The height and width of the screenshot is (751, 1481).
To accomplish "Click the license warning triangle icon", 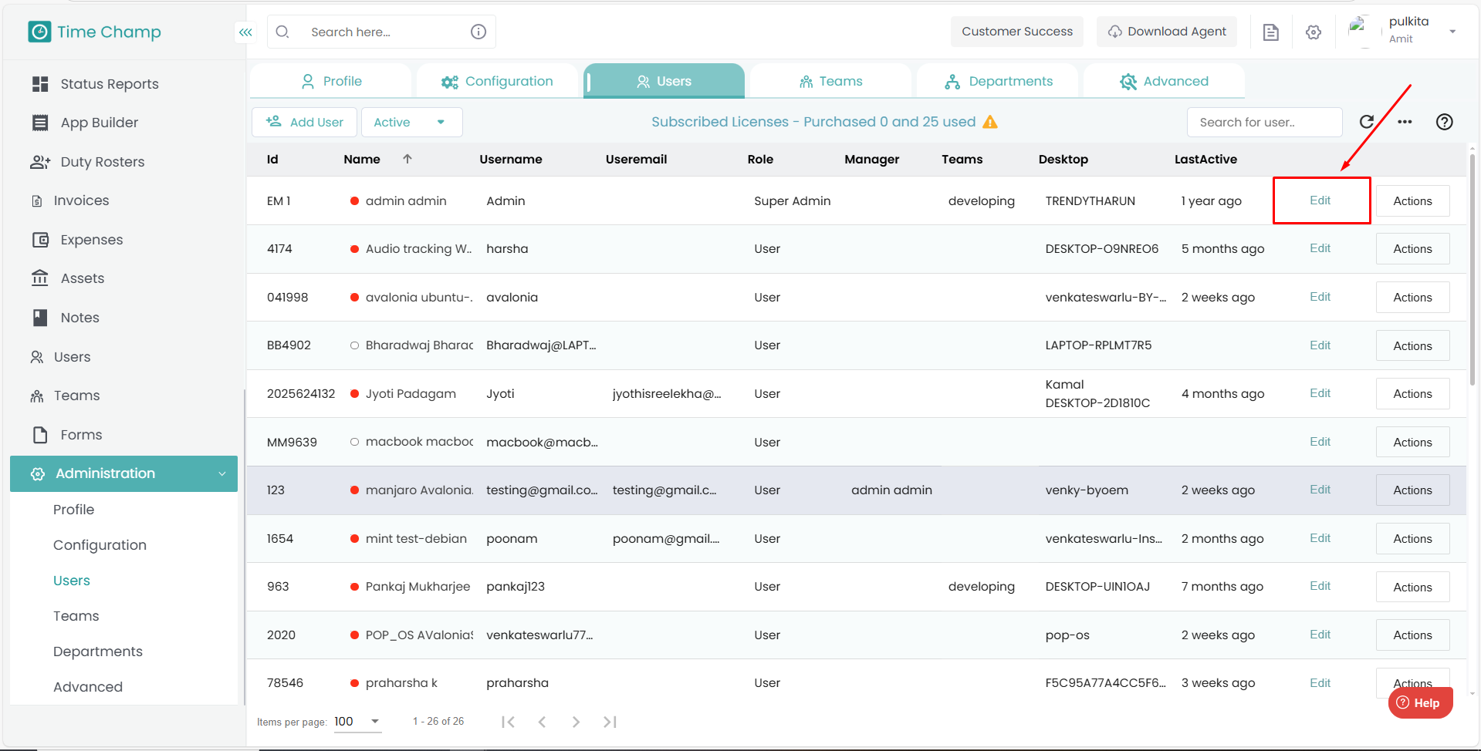I will point(990,122).
